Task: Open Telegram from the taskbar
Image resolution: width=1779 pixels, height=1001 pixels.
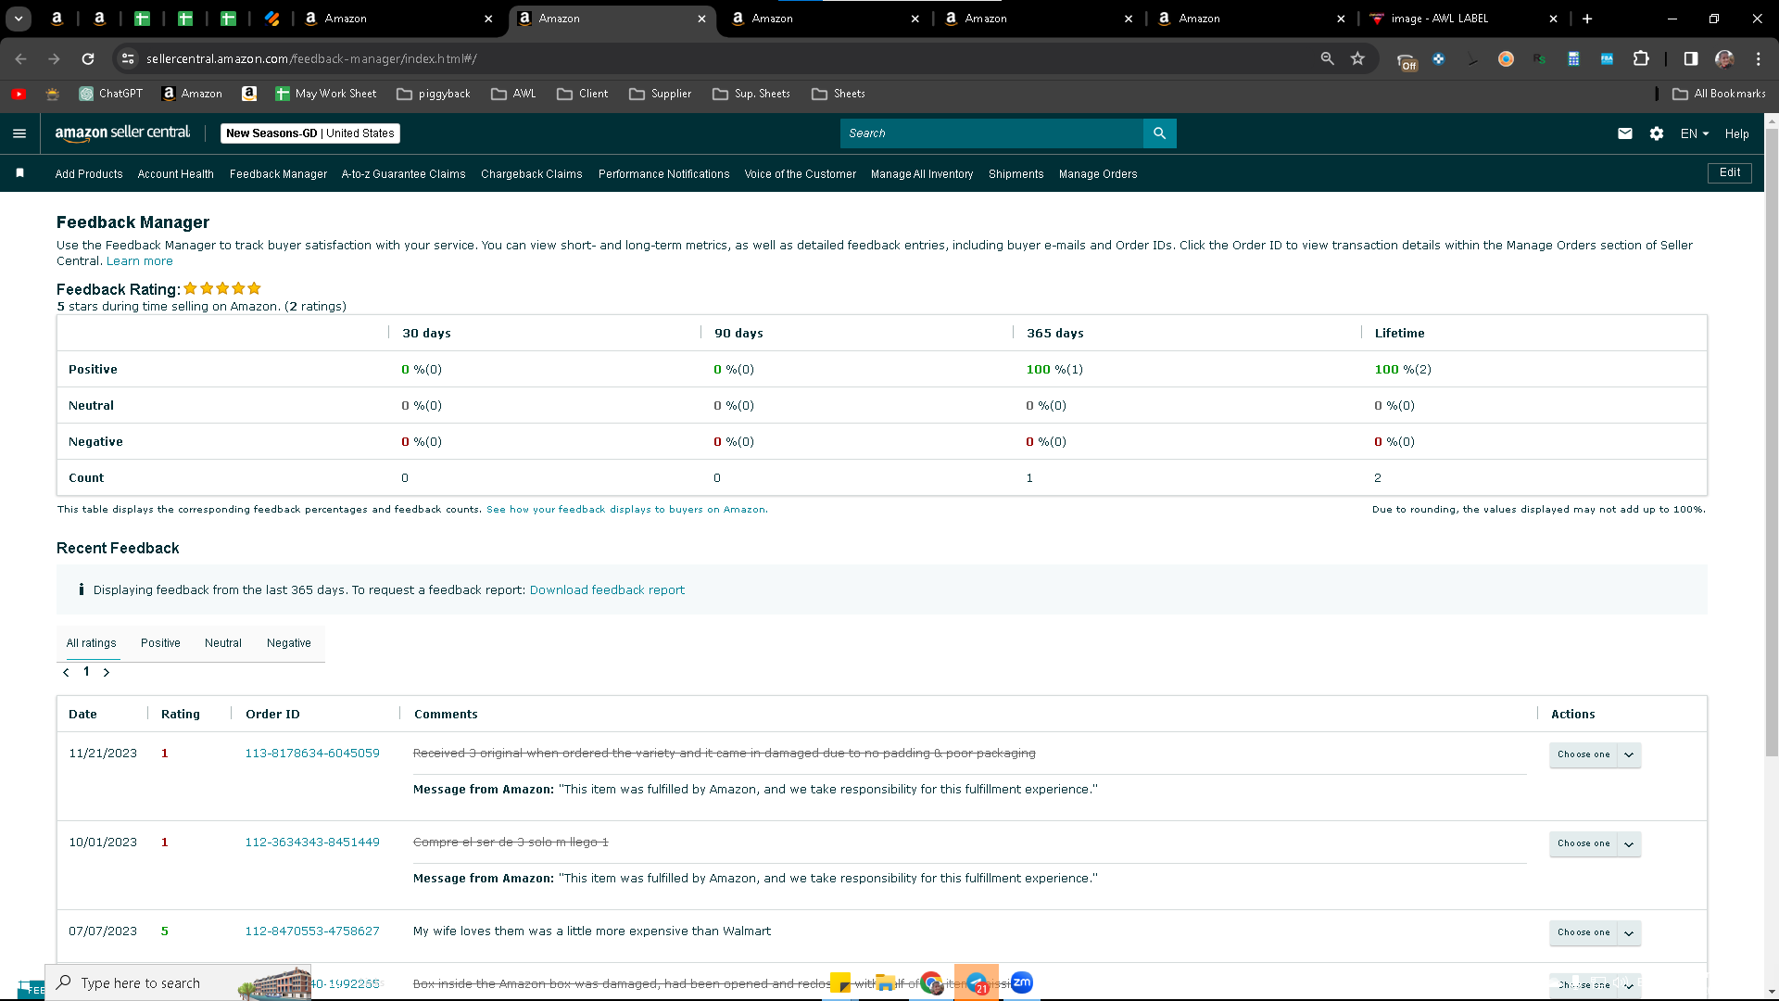Action: 977,982
